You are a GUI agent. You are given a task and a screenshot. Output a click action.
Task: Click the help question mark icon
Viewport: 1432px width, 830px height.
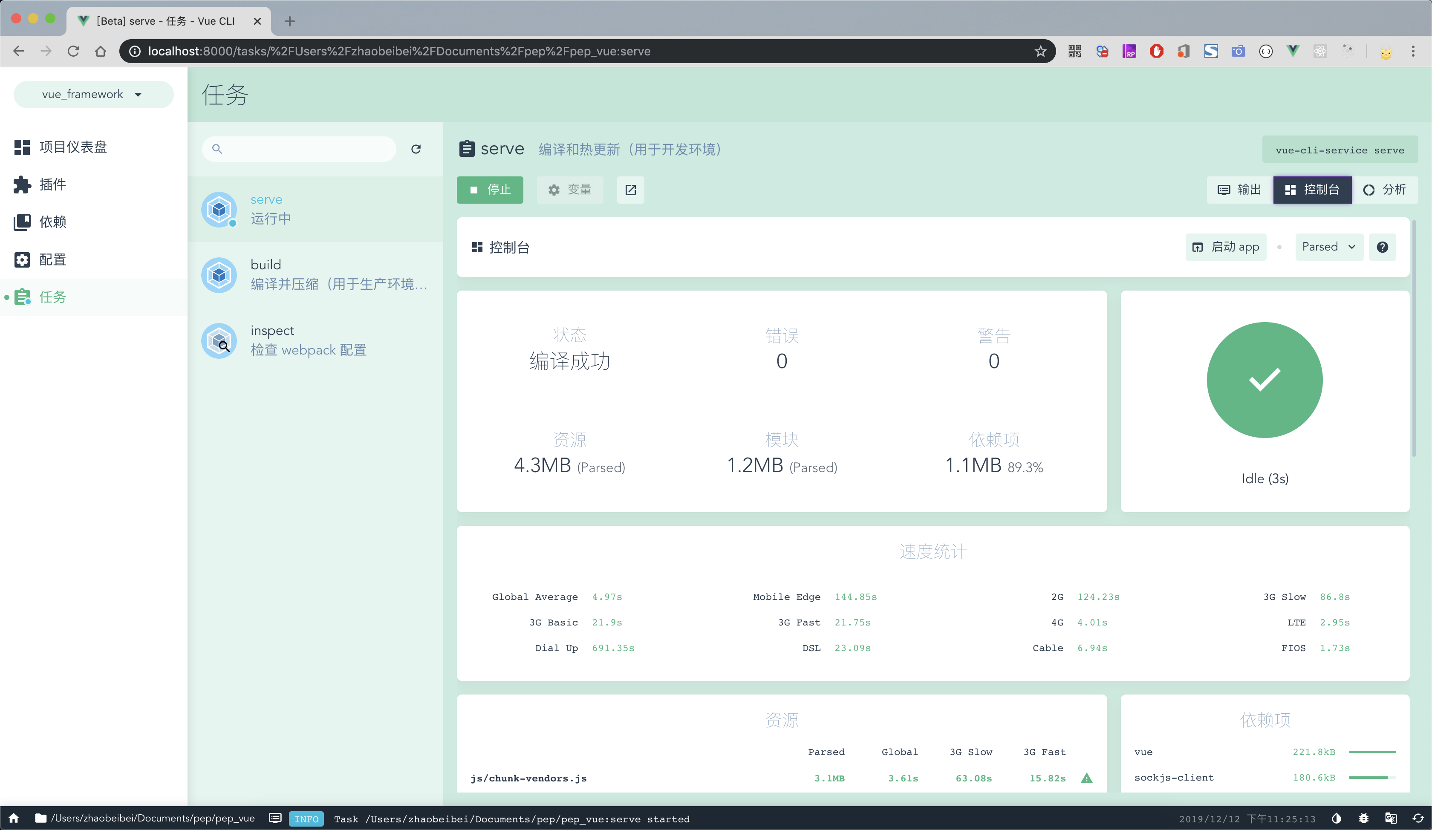coord(1383,247)
